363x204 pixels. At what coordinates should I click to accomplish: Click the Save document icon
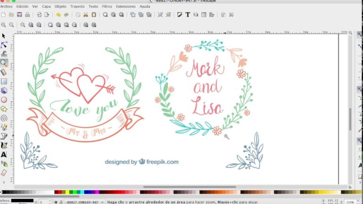(x=19, y=15)
